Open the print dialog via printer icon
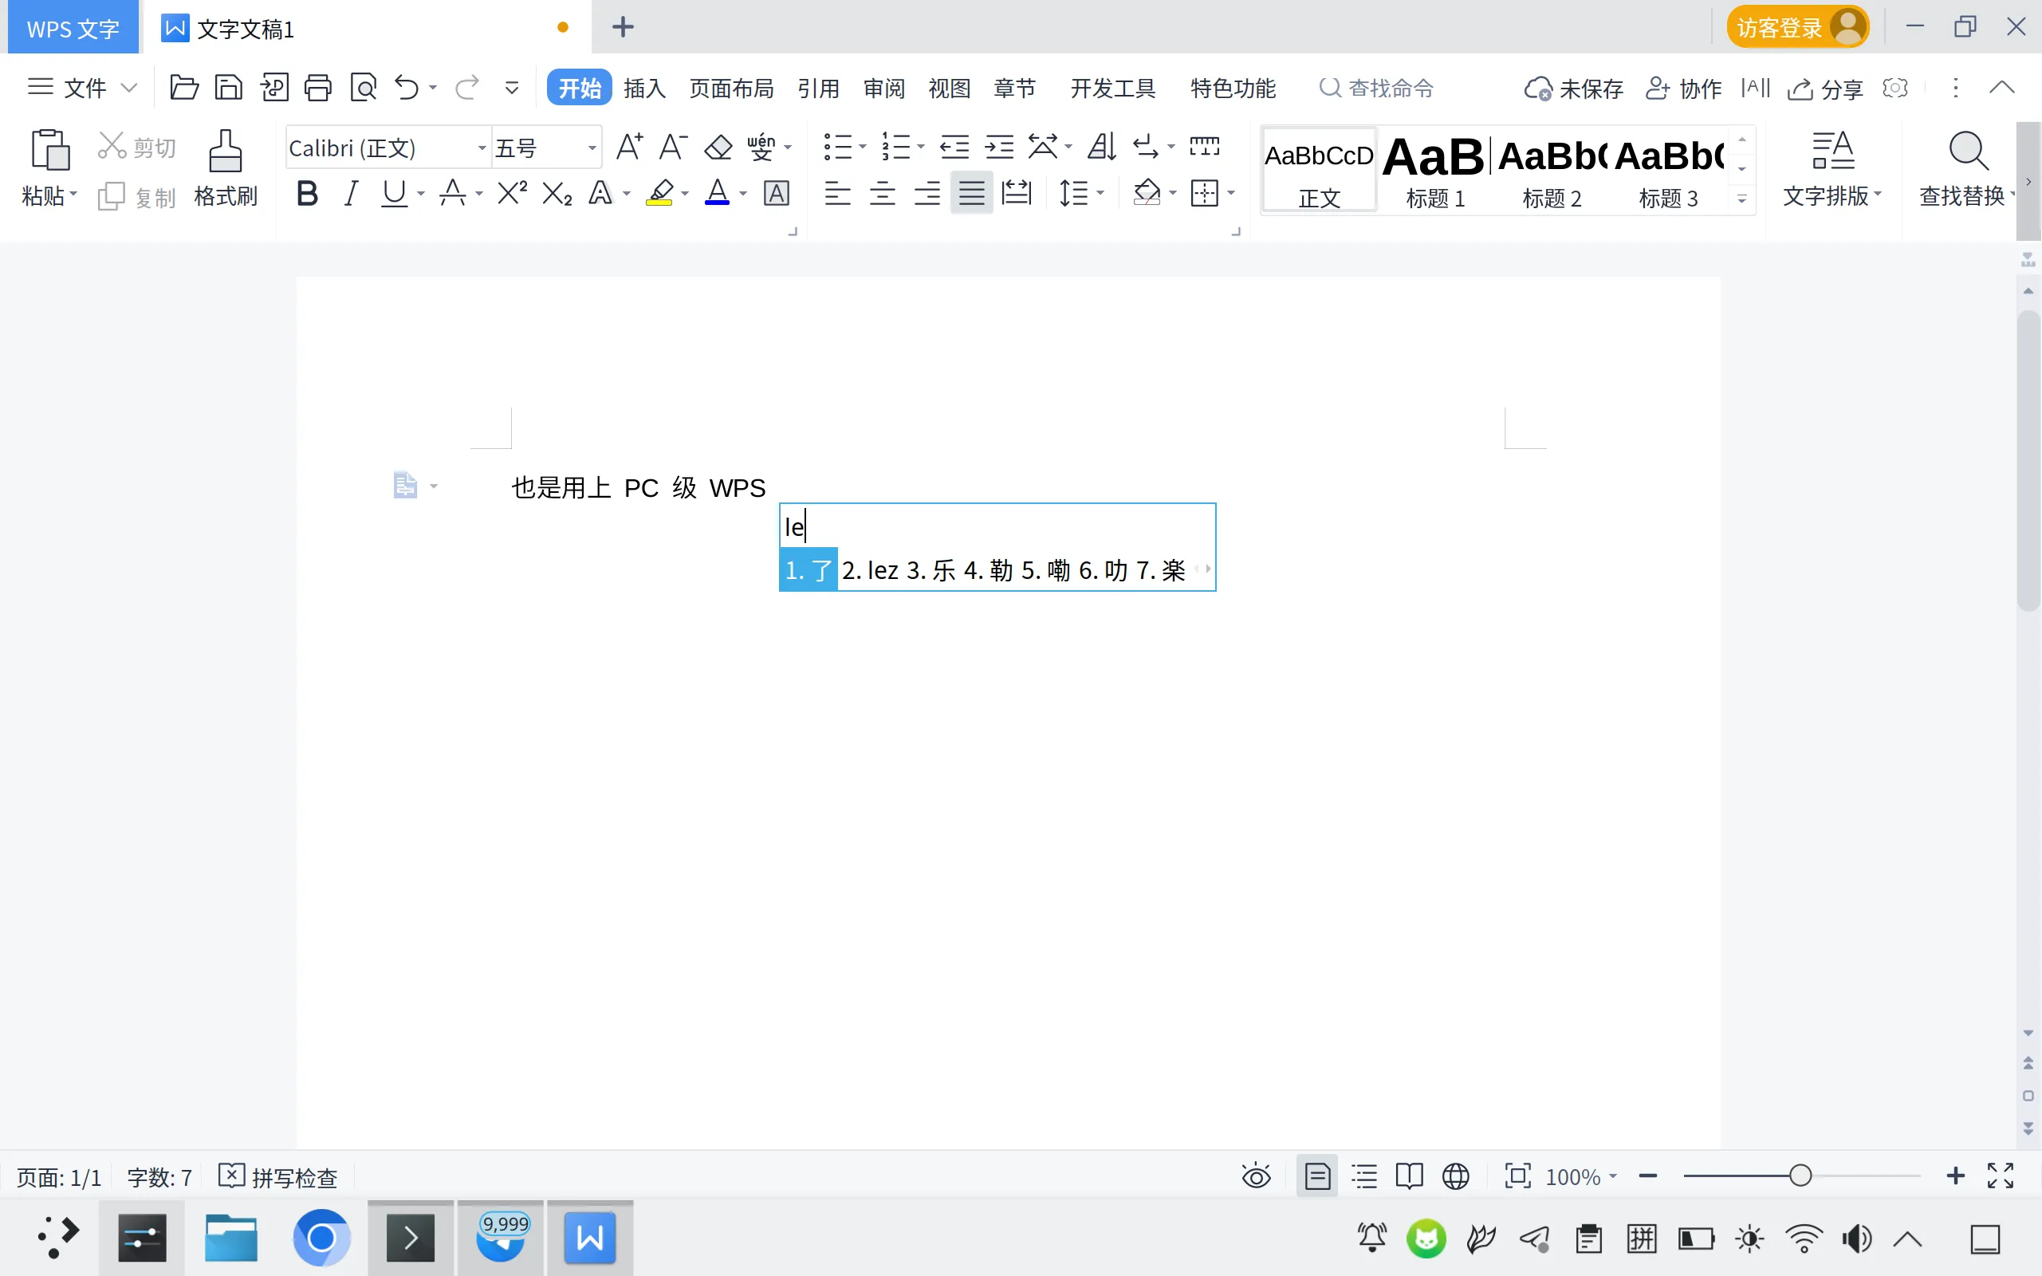 point(318,87)
